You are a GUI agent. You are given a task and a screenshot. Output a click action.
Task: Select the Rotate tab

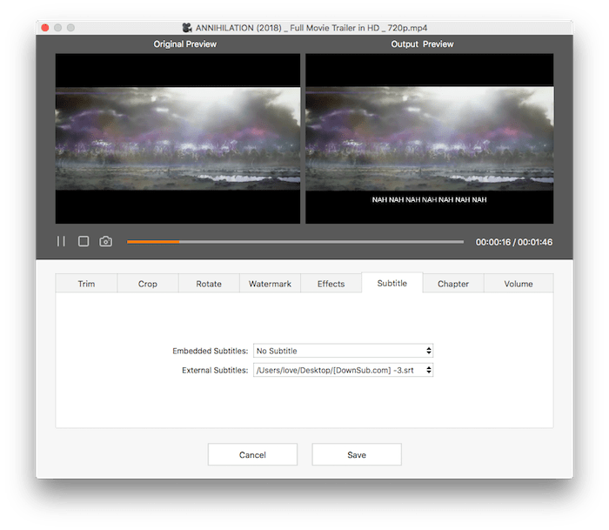209,283
